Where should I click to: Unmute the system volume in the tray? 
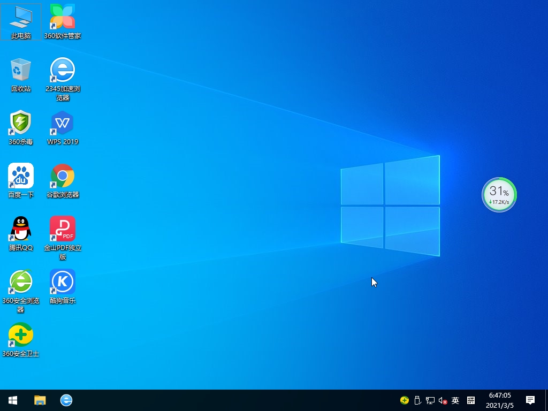442,400
